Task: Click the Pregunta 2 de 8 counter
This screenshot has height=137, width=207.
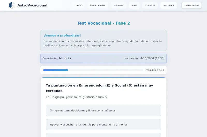Action: (x=155, y=70)
